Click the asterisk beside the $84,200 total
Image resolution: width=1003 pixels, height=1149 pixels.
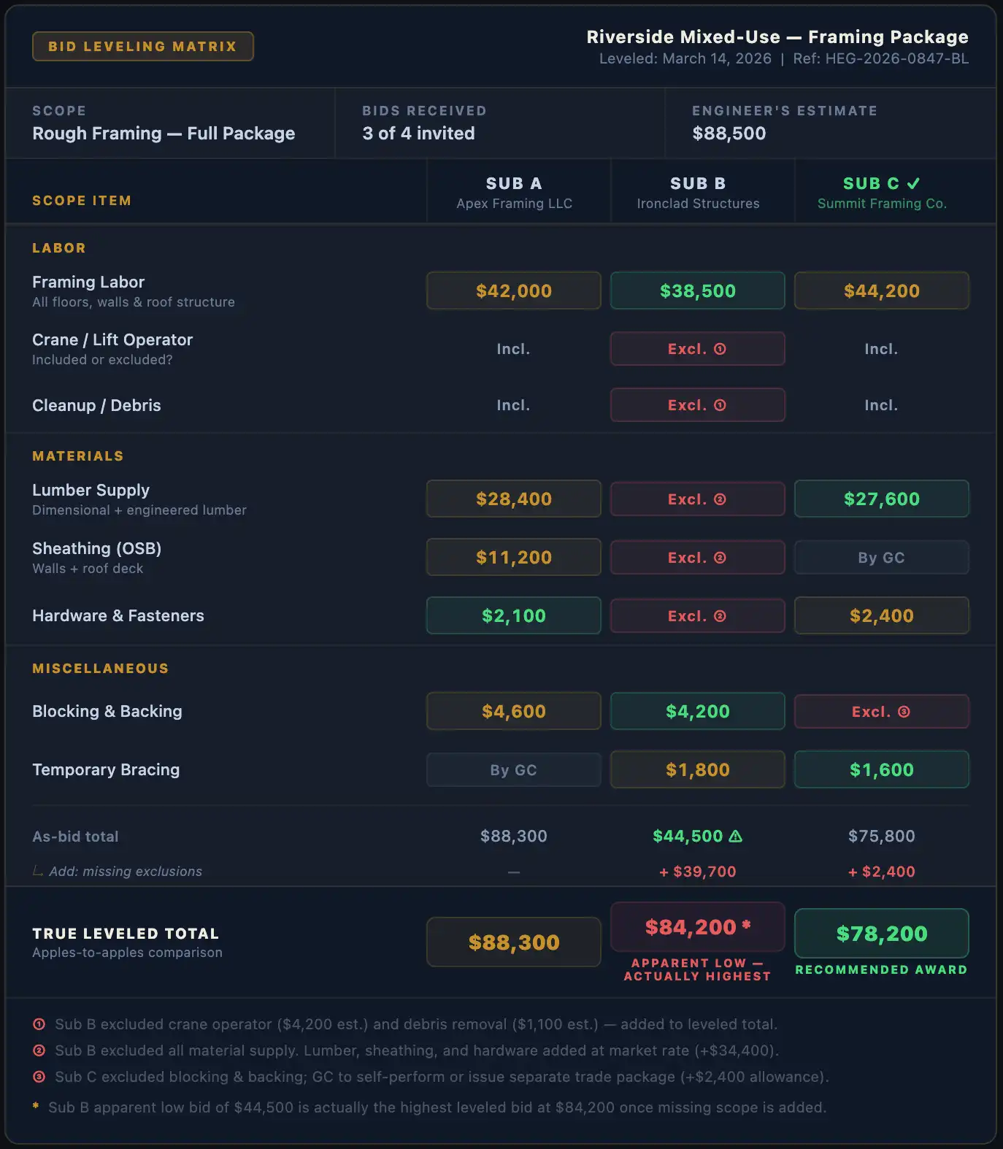(747, 925)
